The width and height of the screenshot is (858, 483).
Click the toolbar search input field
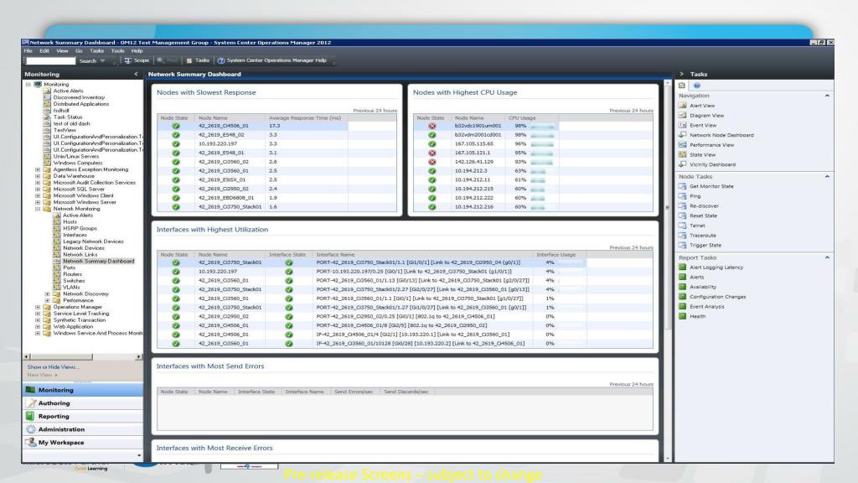[x=50, y=60]
